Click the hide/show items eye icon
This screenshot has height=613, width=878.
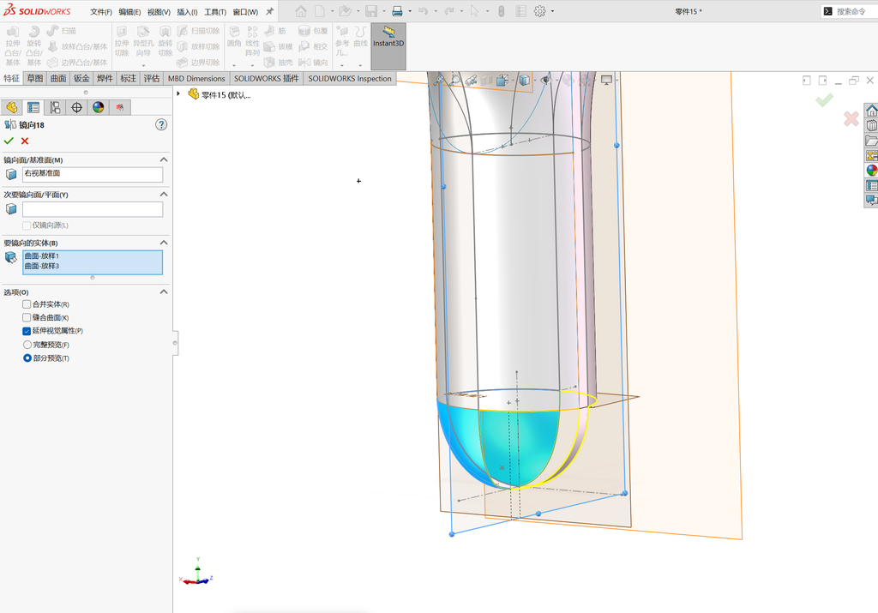pos(545,81)
